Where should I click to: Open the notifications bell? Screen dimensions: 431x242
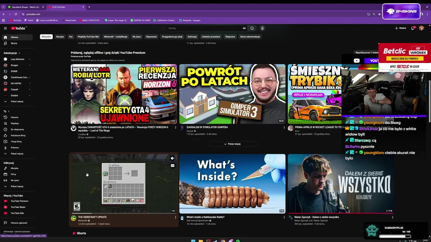(413, 28)
